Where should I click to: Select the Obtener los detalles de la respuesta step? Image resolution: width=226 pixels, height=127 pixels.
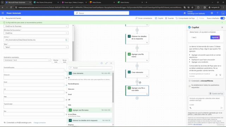tap(137, 39)
